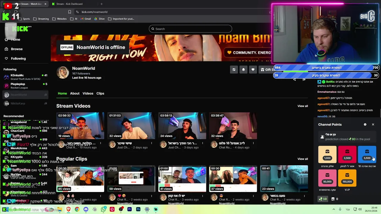Open the 03:38:47 stream video thumbnail
This screenshot has height=214, width=381.
[x=233, y=126]
